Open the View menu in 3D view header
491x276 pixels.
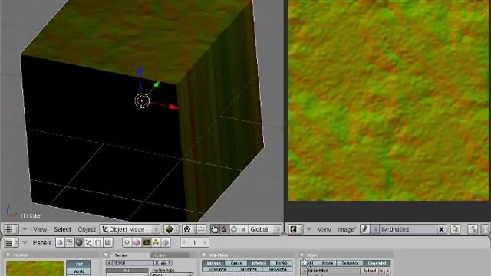coord(40,229)
